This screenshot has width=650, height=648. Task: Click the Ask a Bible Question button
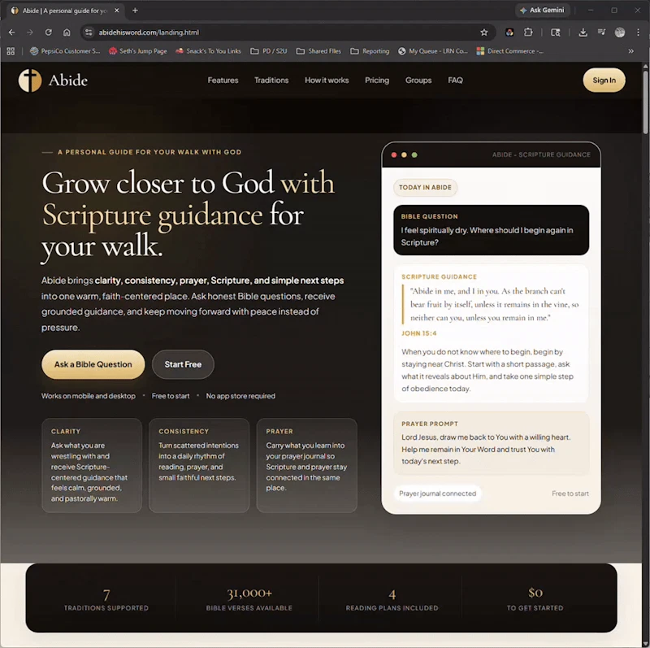(x=93, y=364)
